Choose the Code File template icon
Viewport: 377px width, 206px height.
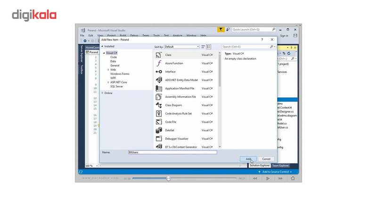[159, 122]
